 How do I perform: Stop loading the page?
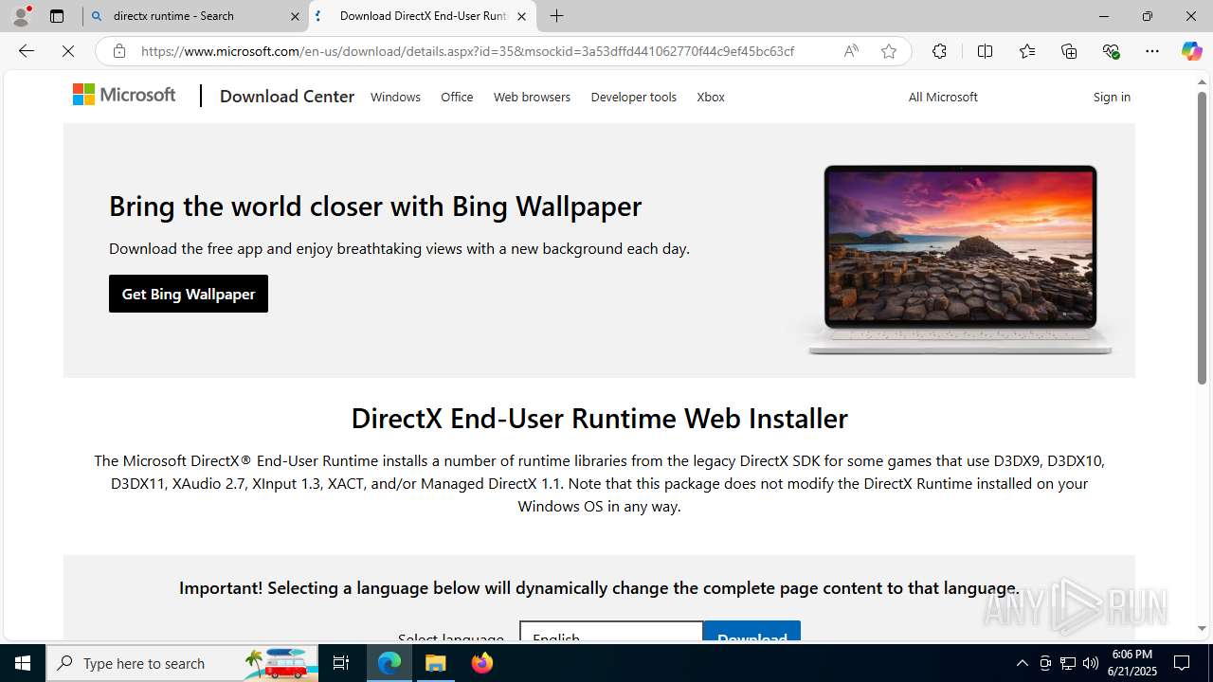point(68,51)
